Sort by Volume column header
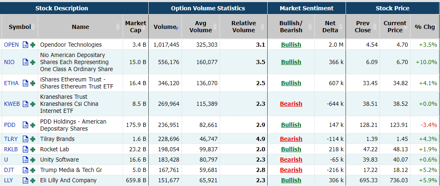Image resolution: width=440 pixels, height=186 pixels. [165, 27]
